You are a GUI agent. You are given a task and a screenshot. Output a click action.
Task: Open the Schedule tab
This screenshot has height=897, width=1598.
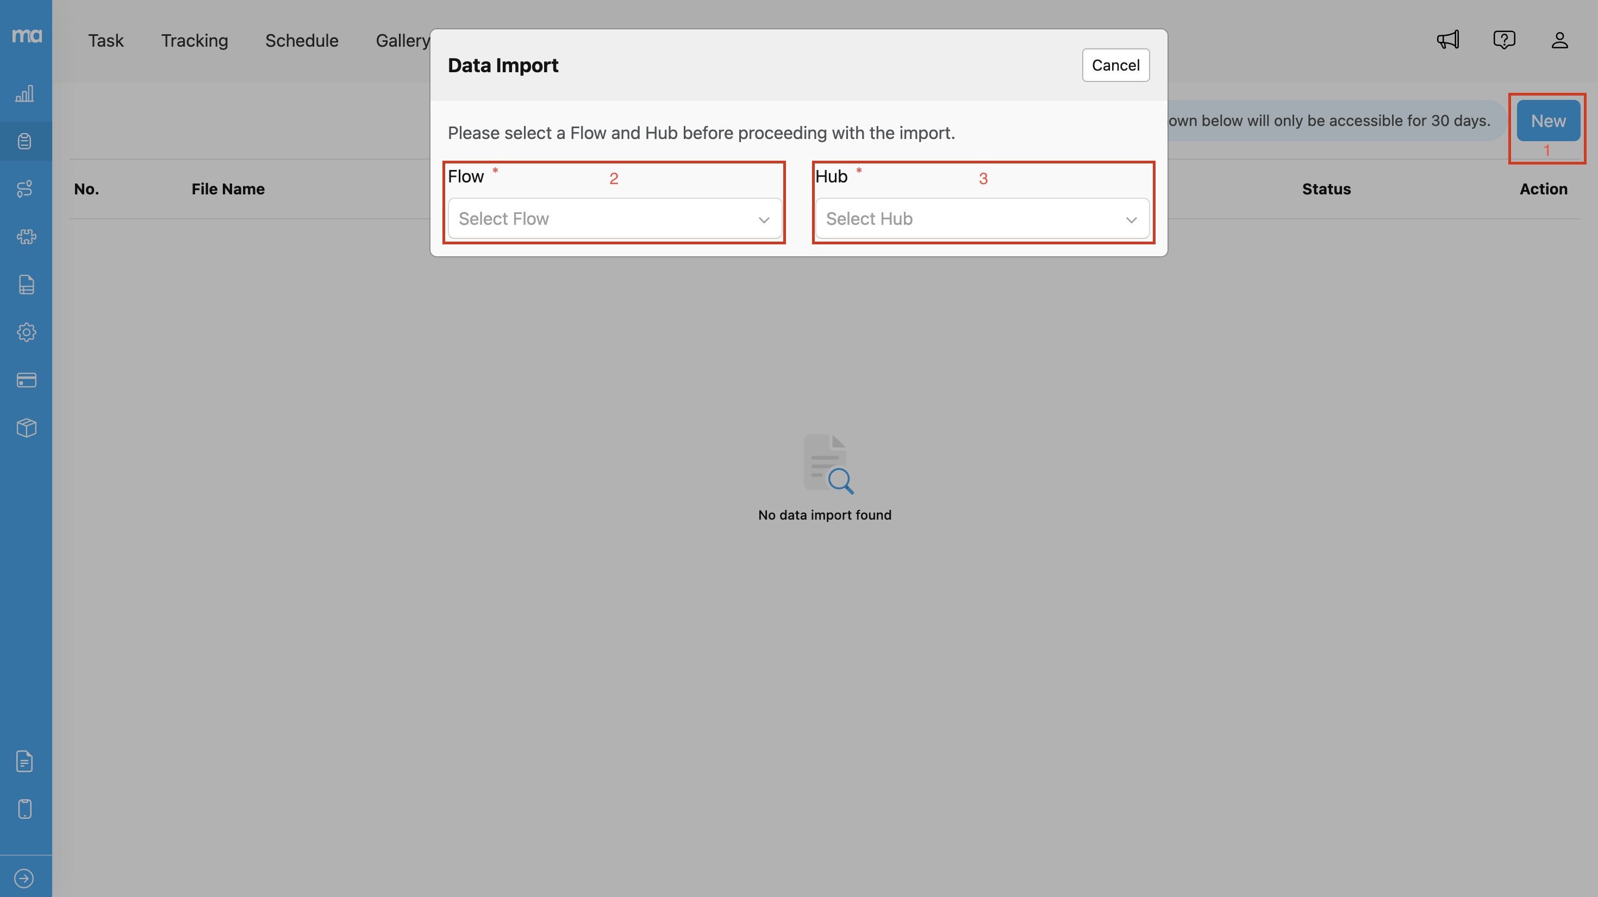coord(302,40)
